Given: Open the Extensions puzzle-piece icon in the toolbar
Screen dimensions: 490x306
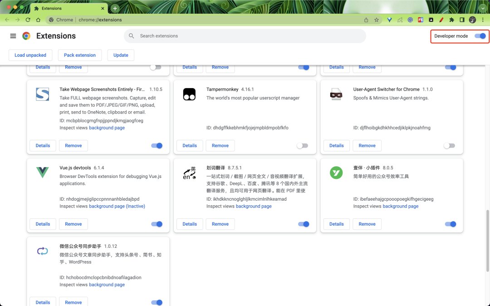Looking at the screenshot, I should click(451, 20).
